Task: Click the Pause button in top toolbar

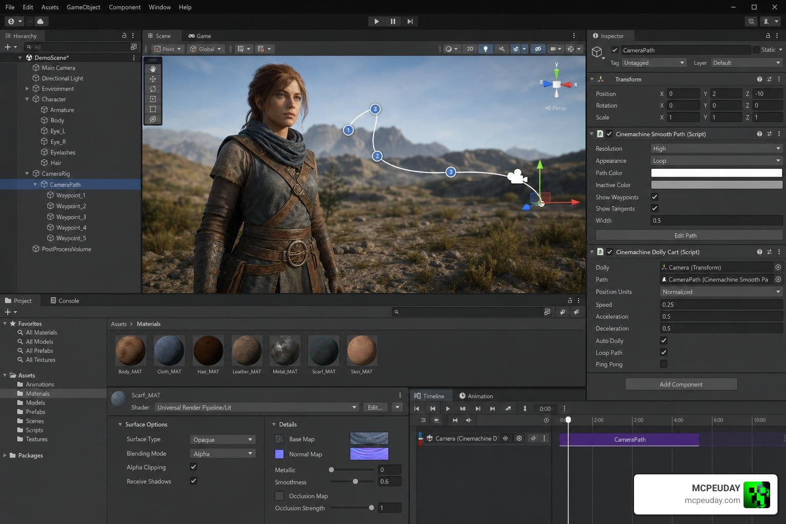Action: [x=393, y=21]
